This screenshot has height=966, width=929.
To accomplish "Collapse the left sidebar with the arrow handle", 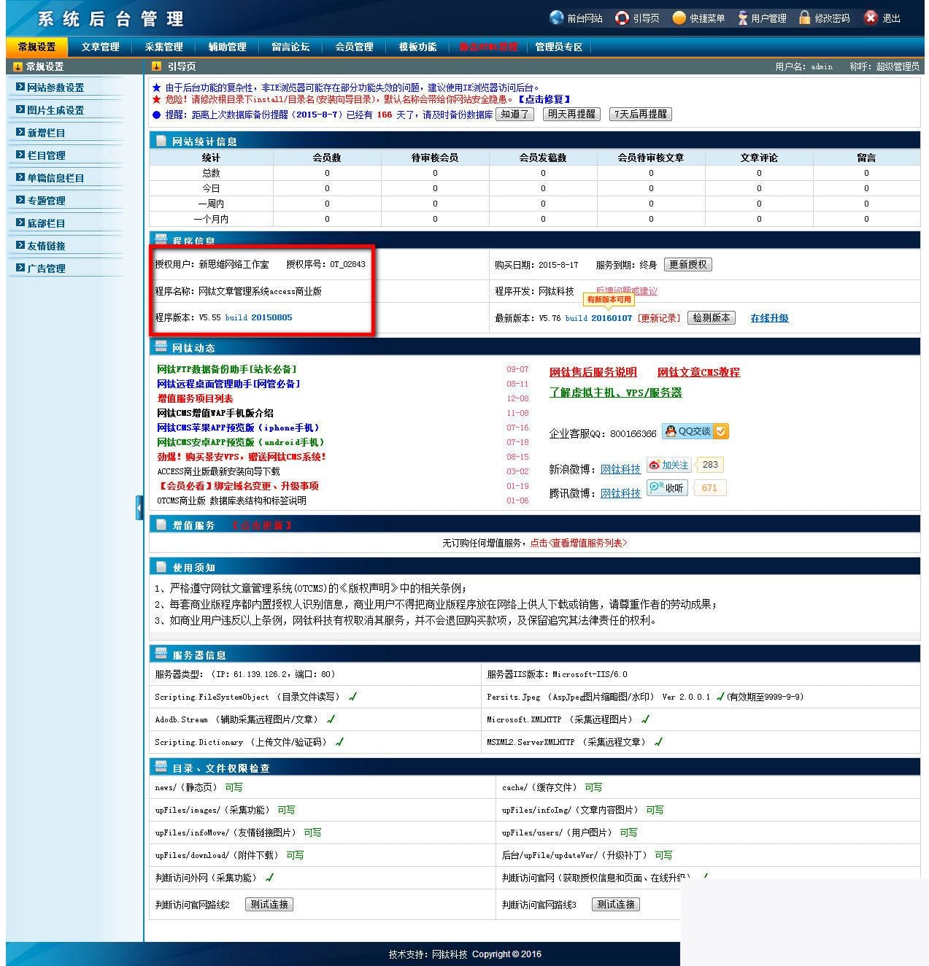I will [x=139, y=508].
